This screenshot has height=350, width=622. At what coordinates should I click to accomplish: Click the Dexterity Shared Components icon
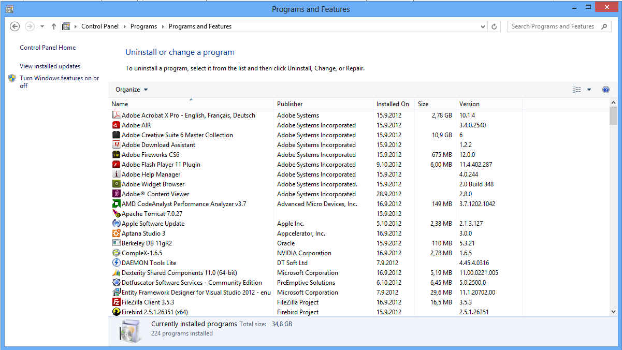(117, 273)
